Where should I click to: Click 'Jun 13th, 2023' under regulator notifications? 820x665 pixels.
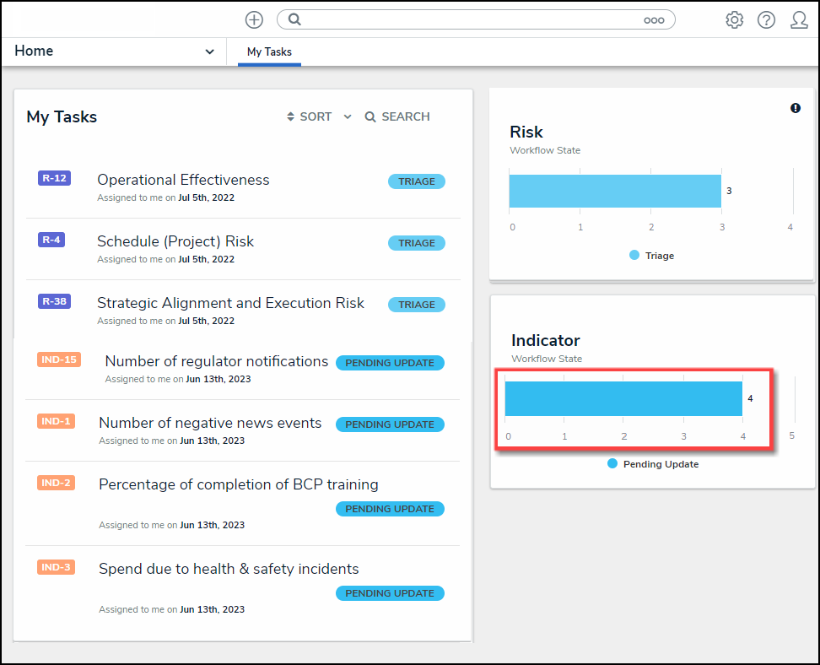(218, 379)
